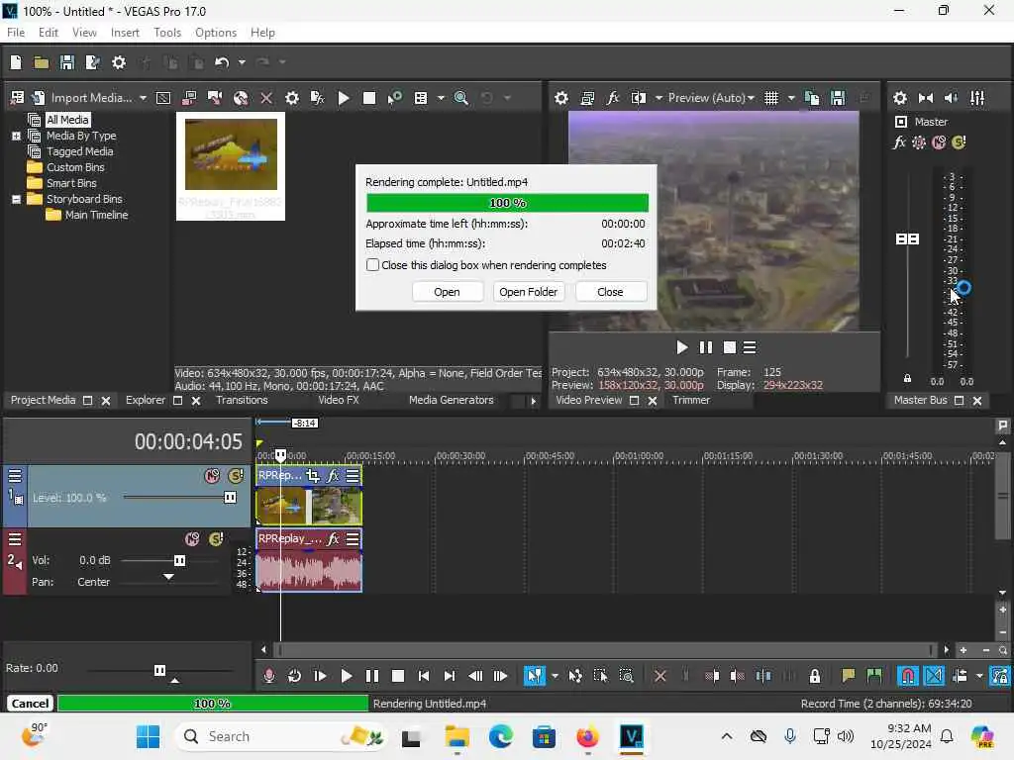Save the project with the floppy disk icon

tap(67, 62)
